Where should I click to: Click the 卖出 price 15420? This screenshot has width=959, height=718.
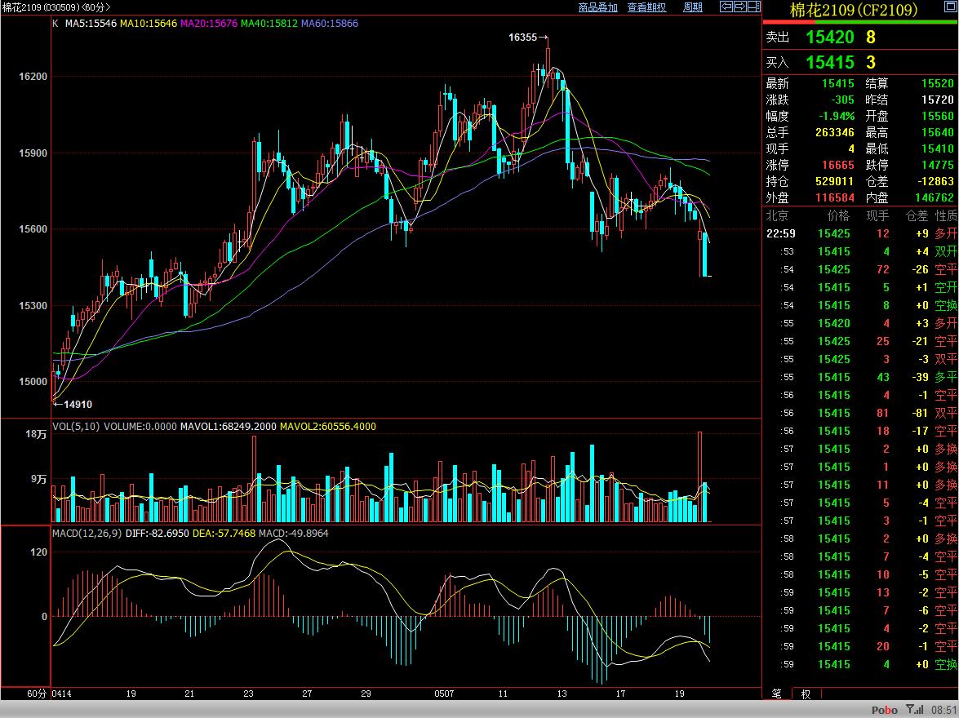tap(829, 37)
